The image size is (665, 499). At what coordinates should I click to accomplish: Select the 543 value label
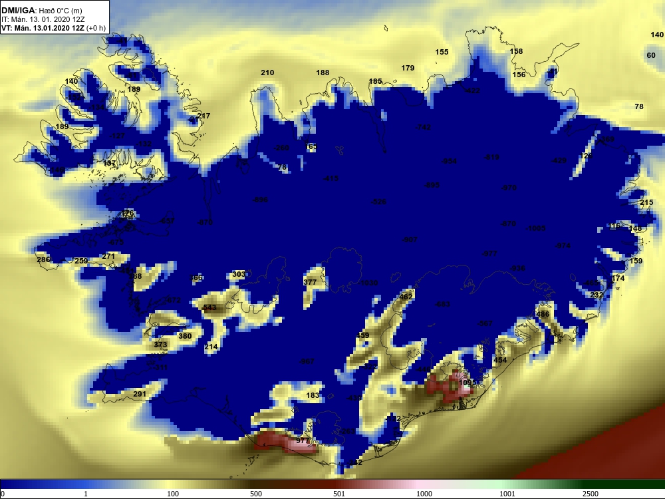209,307
